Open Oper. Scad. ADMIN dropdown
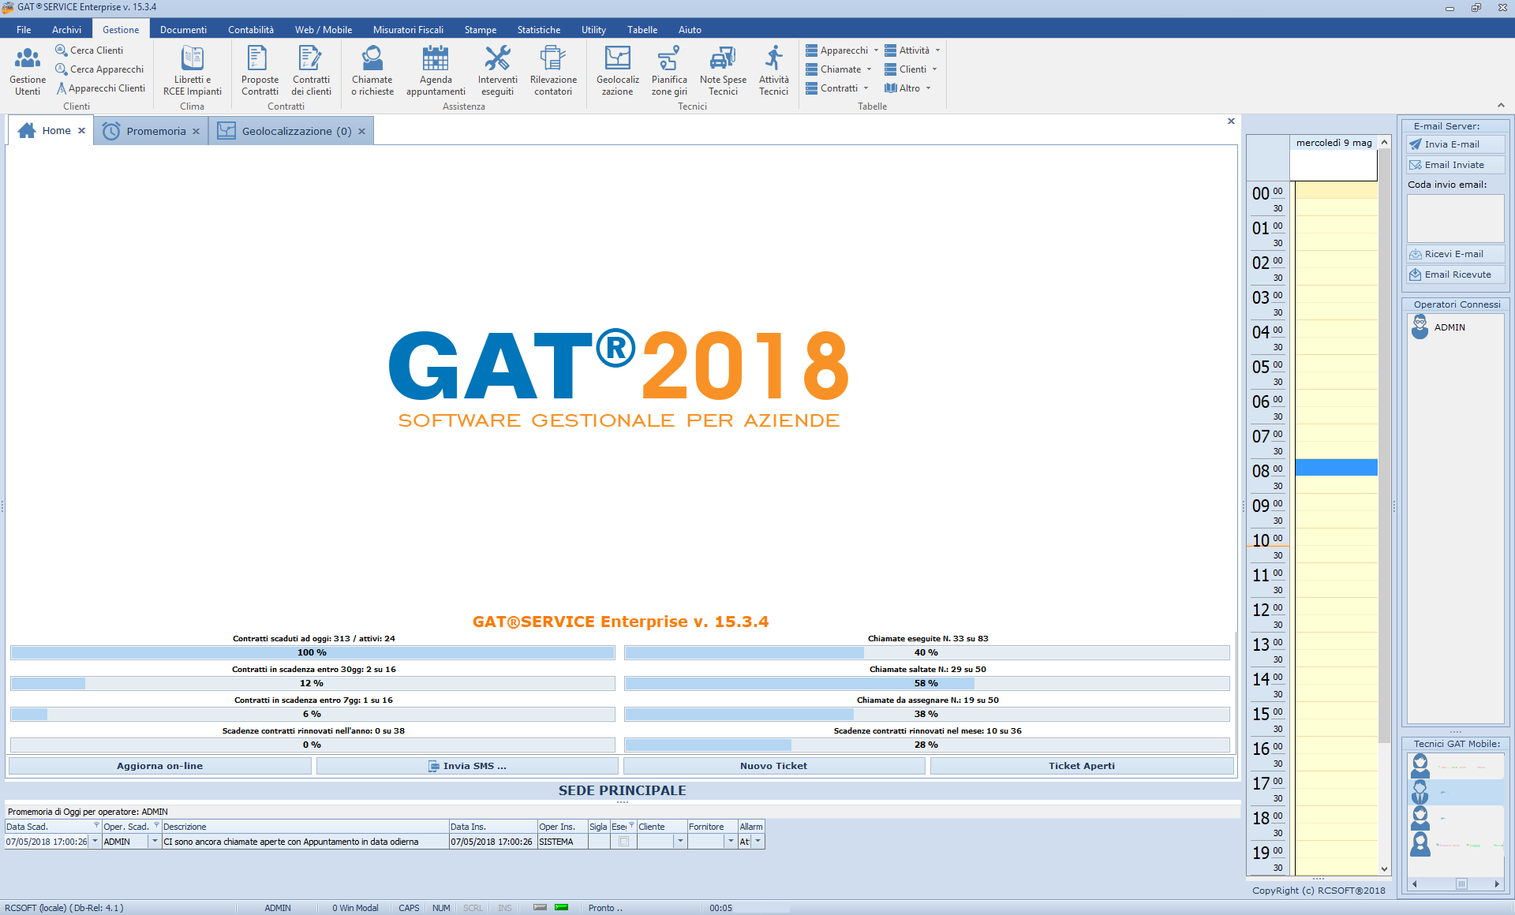The height and width of the screenshot is (915, 1515). coord(155,842)
